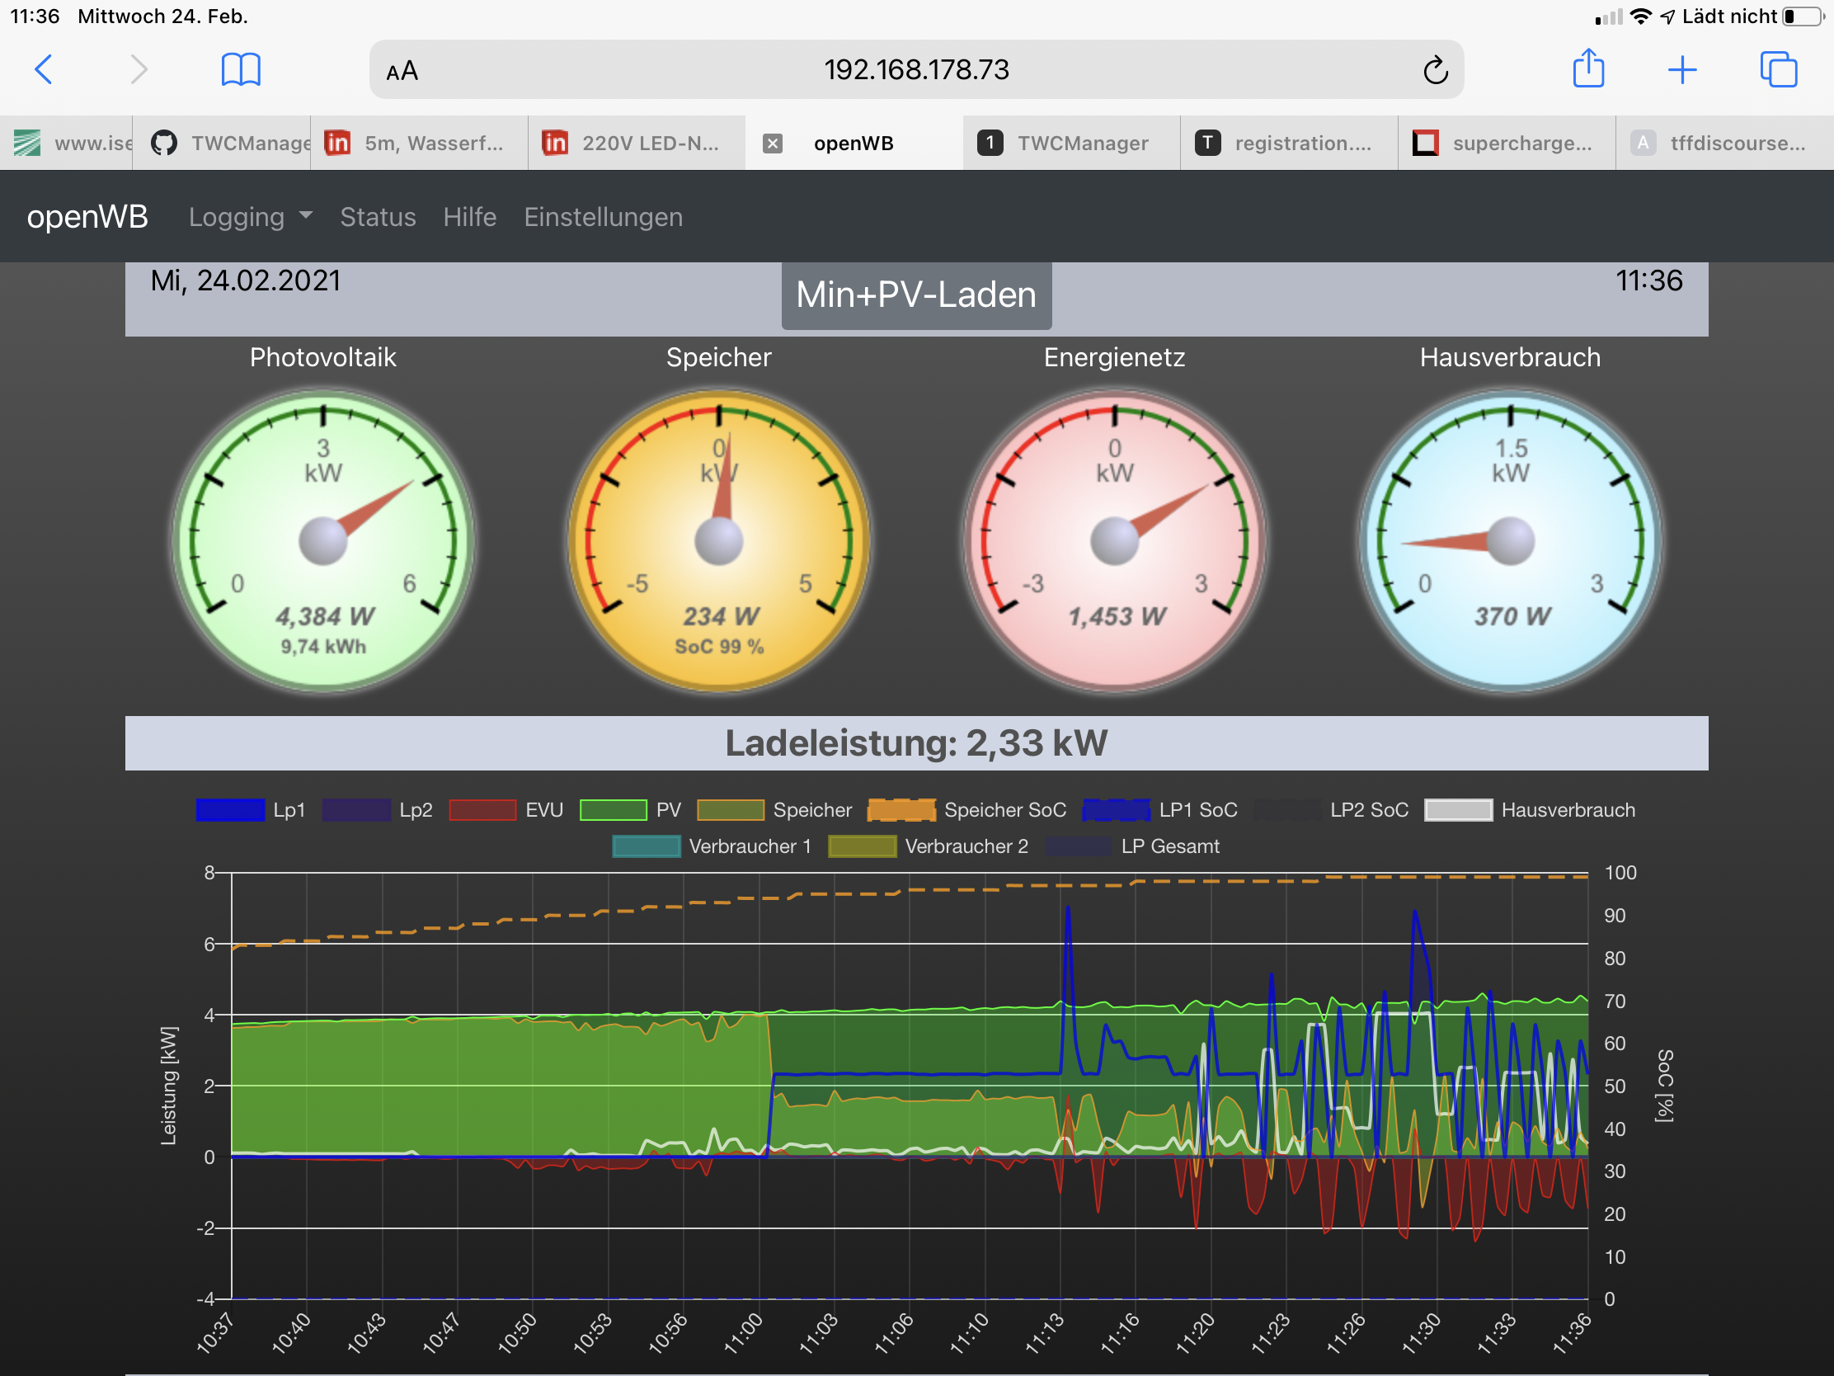Image resolution: width=1834 pixels, height=1376 pixels.
Task: Switch to the TWCManager GitHub tab
Action: [221, 144]
